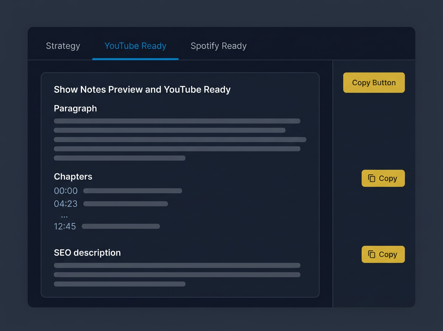443x331 pixels.
Task: Click the ellipsis between chapter timestamps
Action: point(64,216)
